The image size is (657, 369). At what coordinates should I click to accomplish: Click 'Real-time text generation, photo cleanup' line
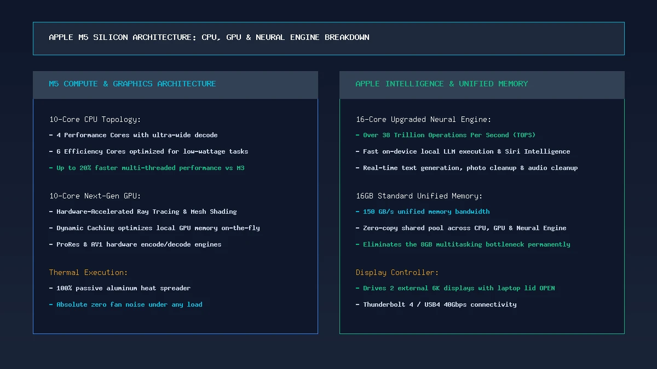[x=466, y=168]
